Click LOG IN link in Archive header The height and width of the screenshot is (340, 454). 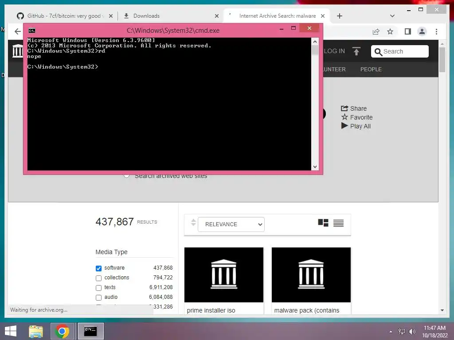[x=334, y=51]
